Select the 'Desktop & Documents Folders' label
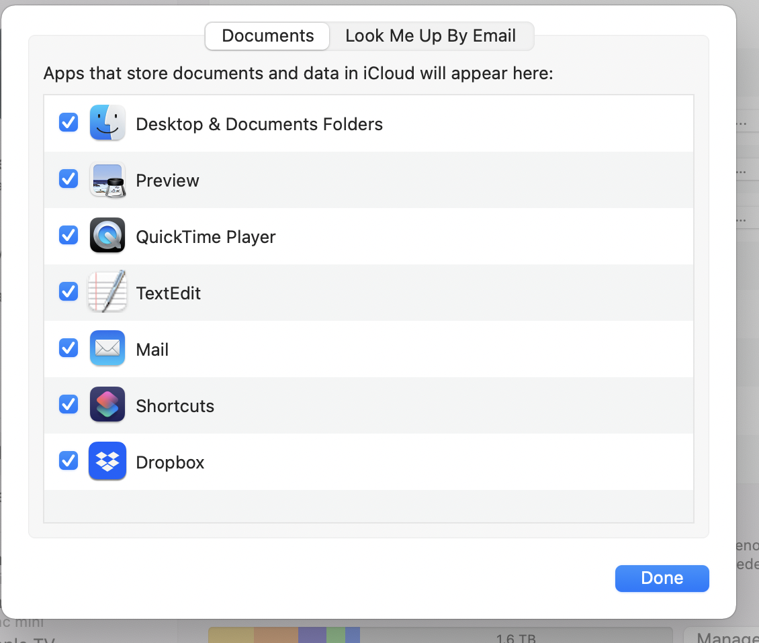 259,124
